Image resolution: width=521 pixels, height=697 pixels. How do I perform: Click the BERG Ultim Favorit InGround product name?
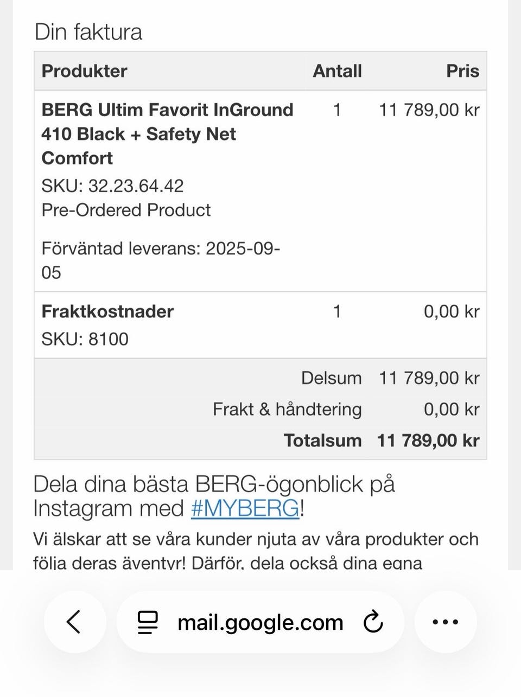(167, 133)
